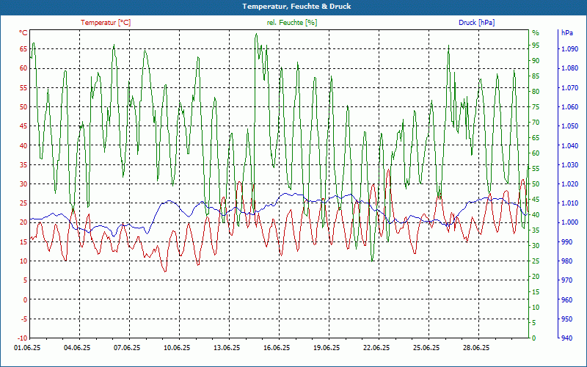
Task: Click the 1.050 pressure axis value
Action: click(569, 126)
